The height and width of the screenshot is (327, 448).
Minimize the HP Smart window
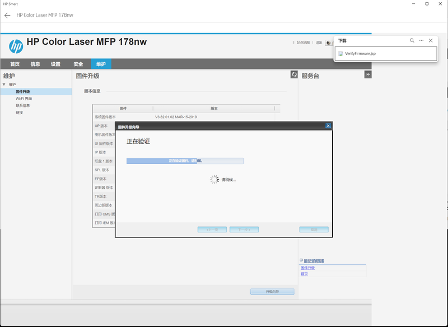pyautogui.click(x=414, y=4)
